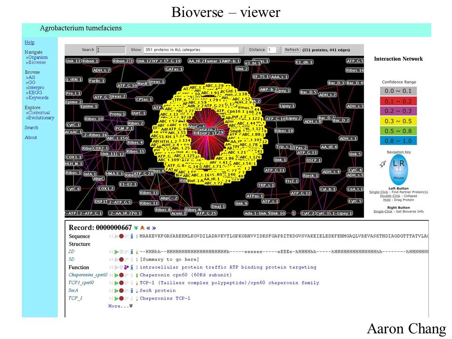
Task: Open the TCP1_cpn60 function link
Action: coord(81,283)
